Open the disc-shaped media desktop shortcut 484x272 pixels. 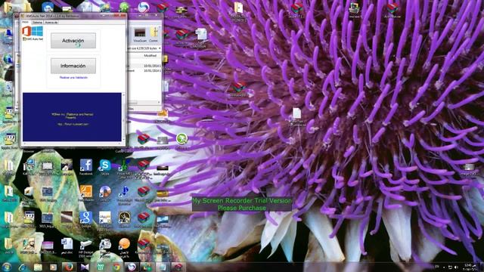pos(105,193)
